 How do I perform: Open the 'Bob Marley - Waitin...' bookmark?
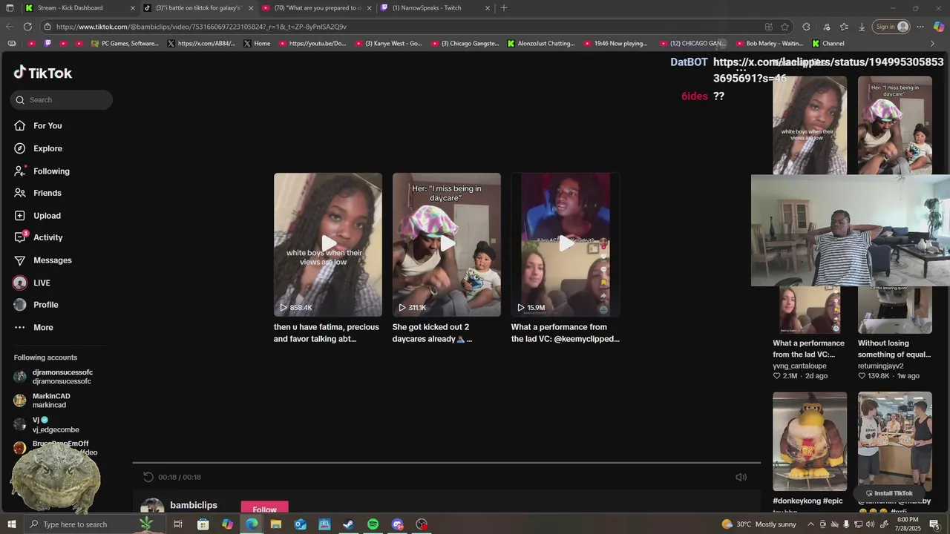770,44
